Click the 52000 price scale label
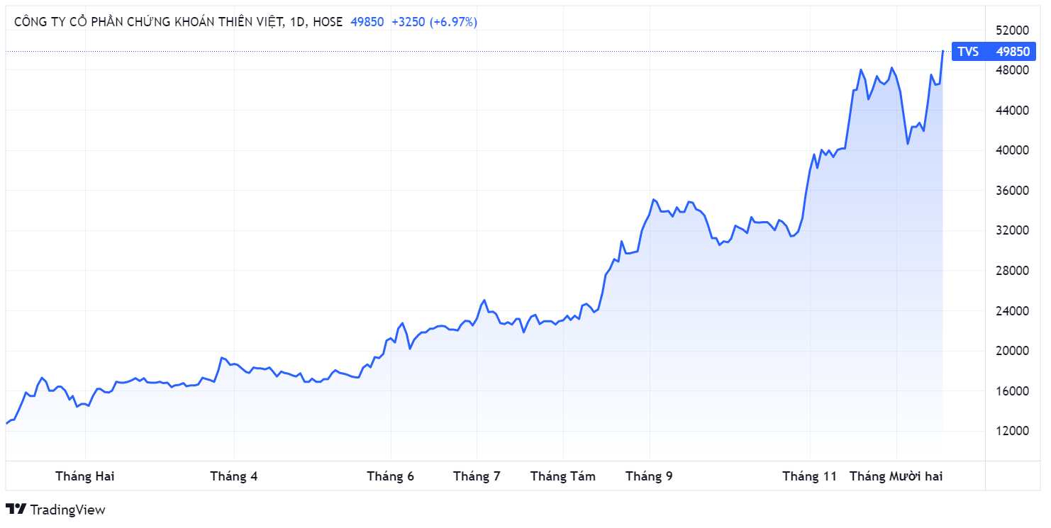 click(1013, 30)
